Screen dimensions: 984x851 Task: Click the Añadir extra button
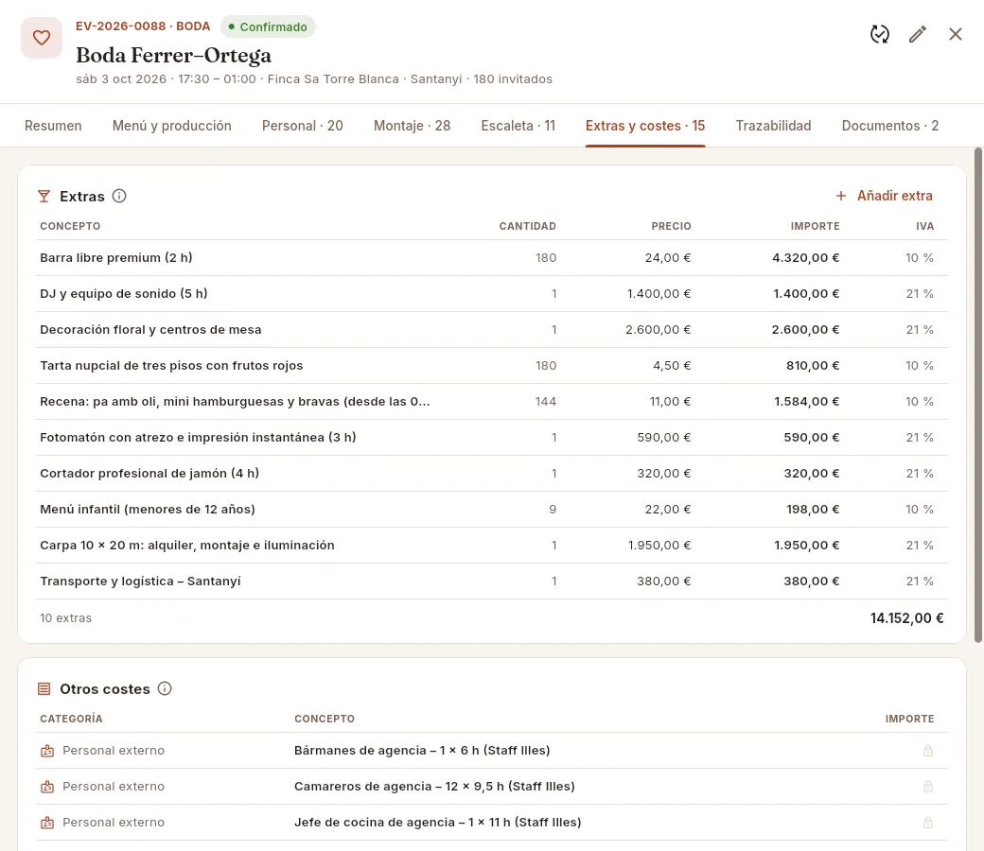884,196
